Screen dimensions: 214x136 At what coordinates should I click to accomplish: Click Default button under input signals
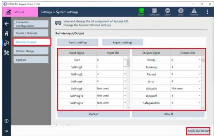[94, 114]
